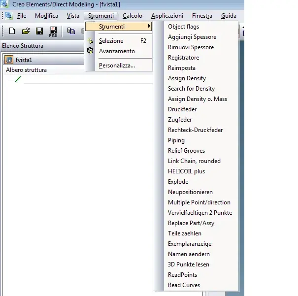Click the New file icon
This screenshot has height=296, width=298.
[x=12, y=31]
